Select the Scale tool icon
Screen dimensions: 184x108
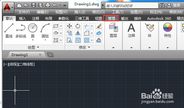pyautogui.click(x=78, y=40)
